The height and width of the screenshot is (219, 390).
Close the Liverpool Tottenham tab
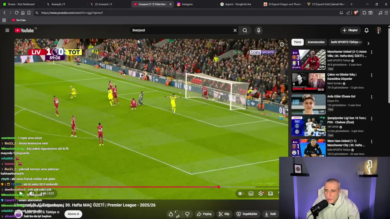[x=170, y=4]
